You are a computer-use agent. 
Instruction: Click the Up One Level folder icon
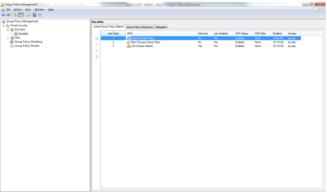[15, 15]
